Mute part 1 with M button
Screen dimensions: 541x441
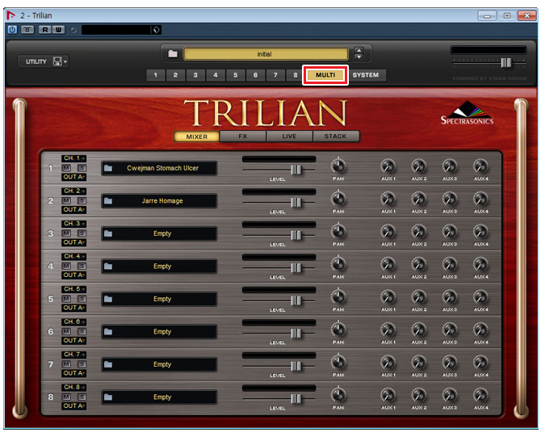pos(66,168)
